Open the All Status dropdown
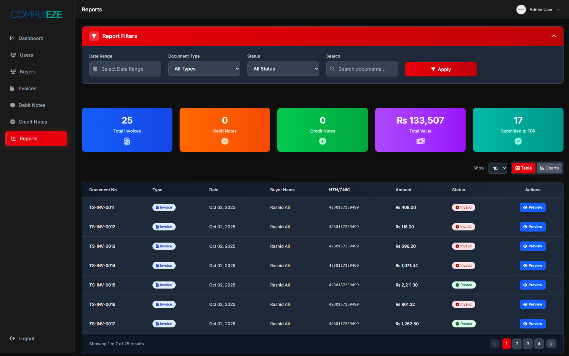569x356 pixels. click(283, 69)
